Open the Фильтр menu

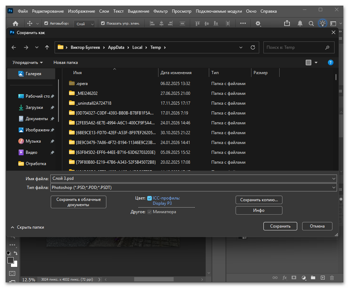tap(161, 11)
